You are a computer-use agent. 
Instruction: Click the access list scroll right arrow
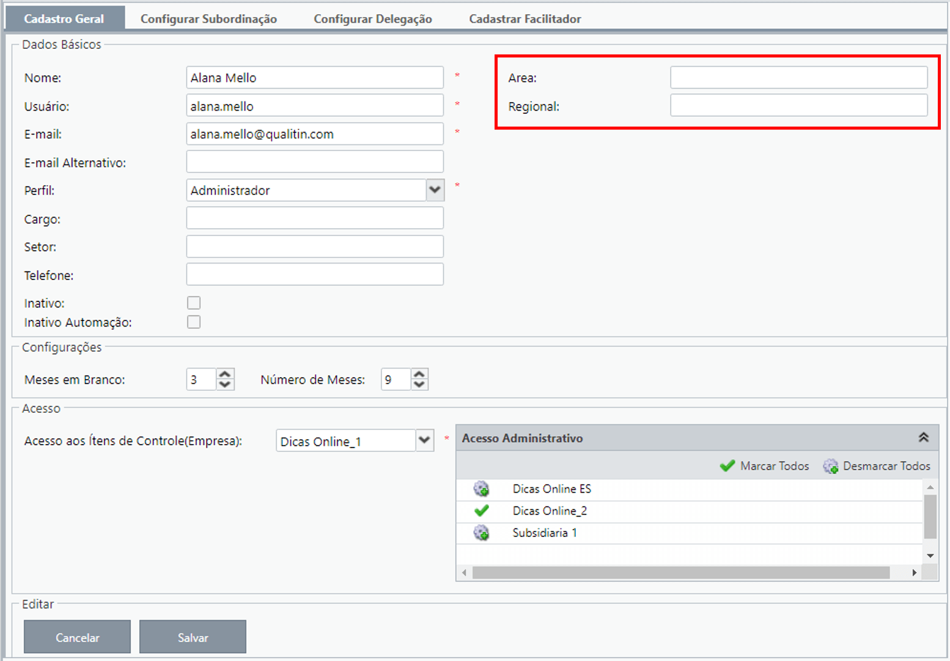(x=915, y=572)
